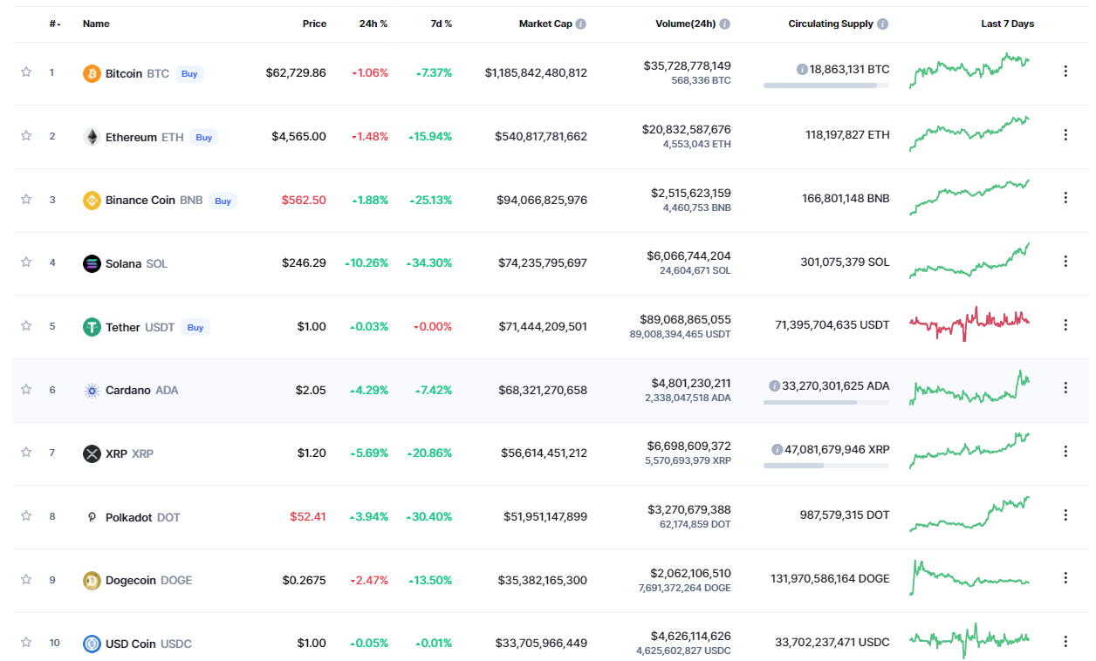Sort by 24h % column header
The height and width of the screenshot is (661, 1096).
point(373,24)
